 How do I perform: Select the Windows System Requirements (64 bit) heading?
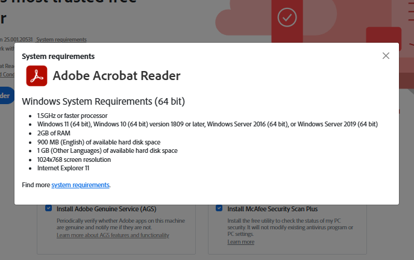[103, 101]
